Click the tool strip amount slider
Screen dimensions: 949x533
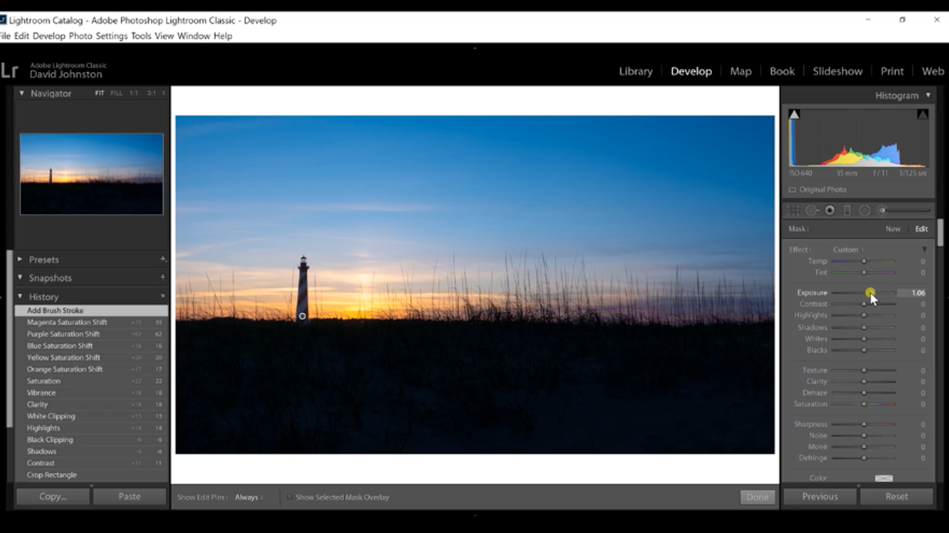[x=906, y=211]
